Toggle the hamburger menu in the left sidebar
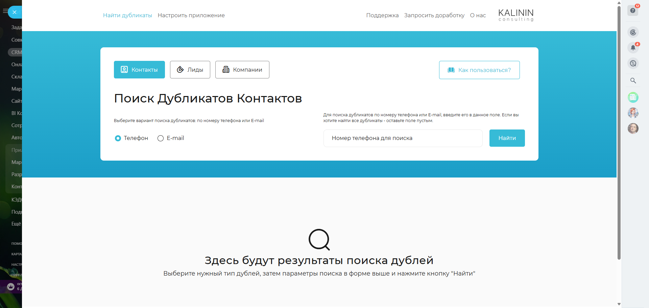 [5, 11]
